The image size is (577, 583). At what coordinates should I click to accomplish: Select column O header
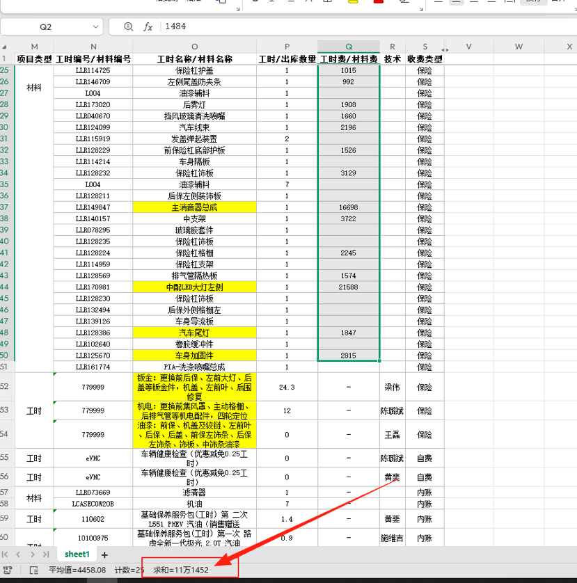[x=194, y=47]
